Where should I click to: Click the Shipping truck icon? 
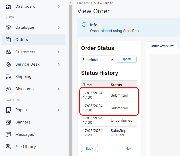click(x=8, y=77)
